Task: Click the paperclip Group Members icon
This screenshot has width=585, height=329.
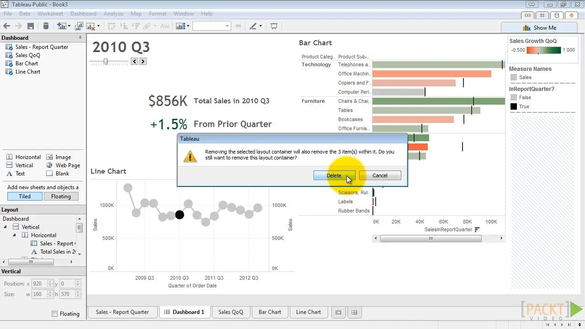Action: click(x=148, y=26)
